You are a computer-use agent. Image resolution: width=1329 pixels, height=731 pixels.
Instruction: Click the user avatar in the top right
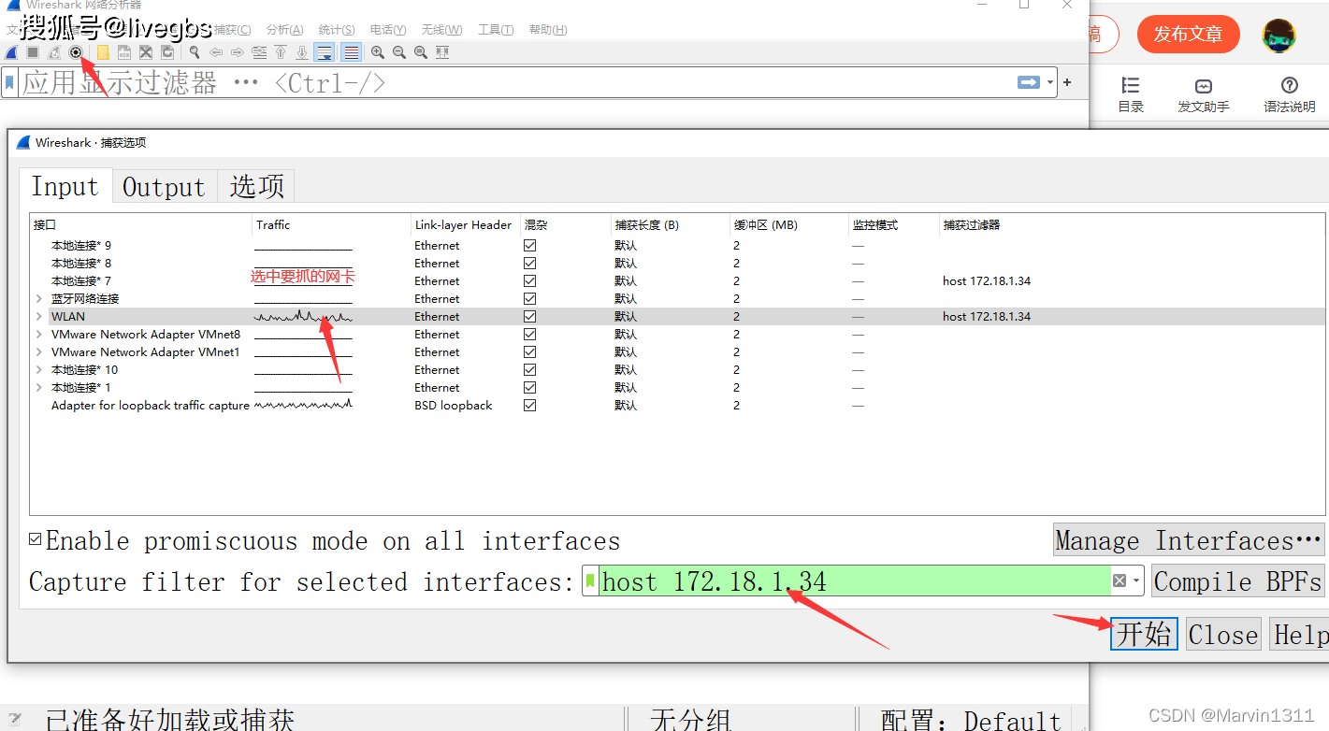(x=1279, y=36)
